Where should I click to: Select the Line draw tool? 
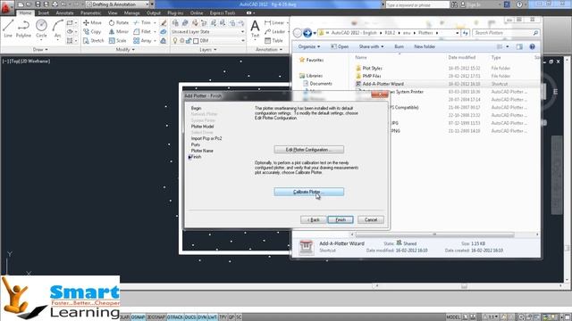click(x=8, y=29)
